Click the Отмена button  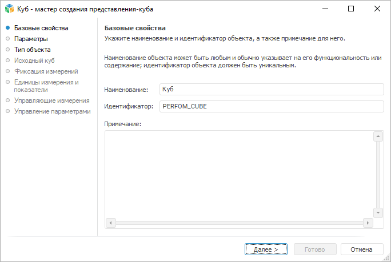click(x=361, y=249)
